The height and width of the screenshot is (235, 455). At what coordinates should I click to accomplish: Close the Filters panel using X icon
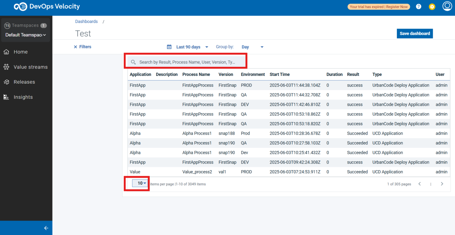coord(75,47)
